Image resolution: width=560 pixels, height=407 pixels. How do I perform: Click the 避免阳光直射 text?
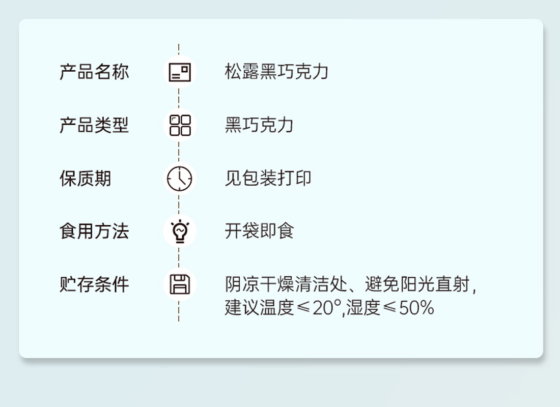[417, 284]
